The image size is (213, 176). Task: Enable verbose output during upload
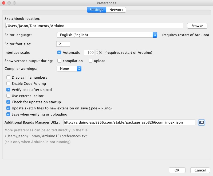click(x=90, y=61)
